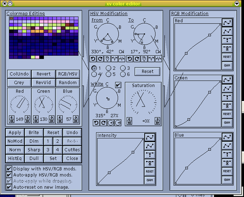Select spline curve mode in Red graph

pos(227,23)
